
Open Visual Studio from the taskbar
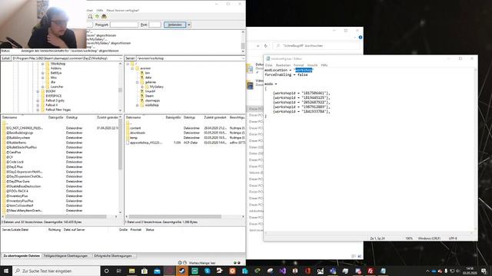(x=282, y=271)
